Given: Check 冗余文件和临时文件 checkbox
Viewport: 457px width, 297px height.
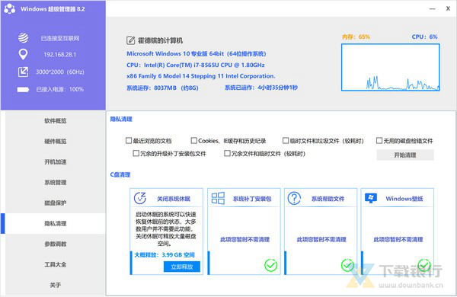Looking at the screenshot, I should tap(227, 153).
